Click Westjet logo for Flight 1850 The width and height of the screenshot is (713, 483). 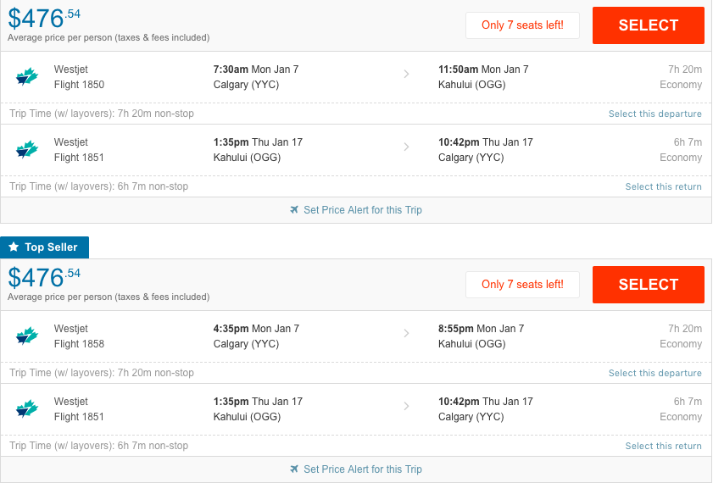[27, 76]
